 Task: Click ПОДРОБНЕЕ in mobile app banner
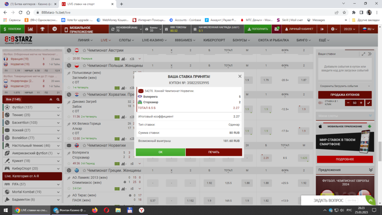(345, 159)
